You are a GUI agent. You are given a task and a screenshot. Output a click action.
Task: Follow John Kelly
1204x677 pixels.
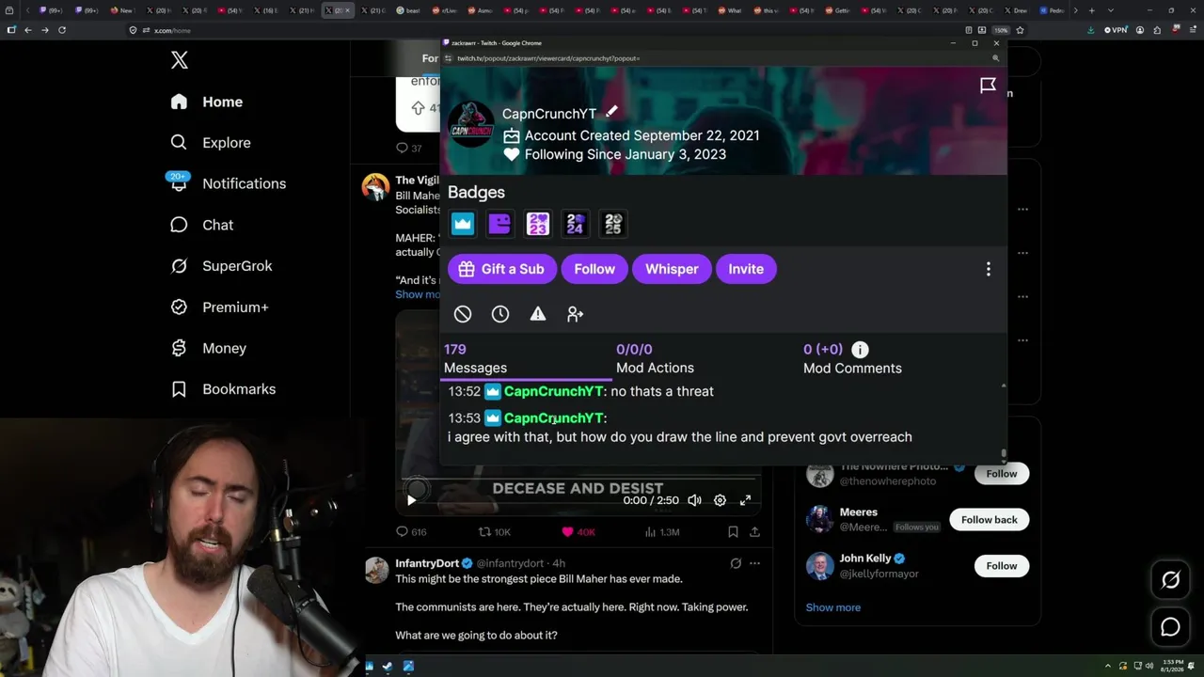[1002, 566]
